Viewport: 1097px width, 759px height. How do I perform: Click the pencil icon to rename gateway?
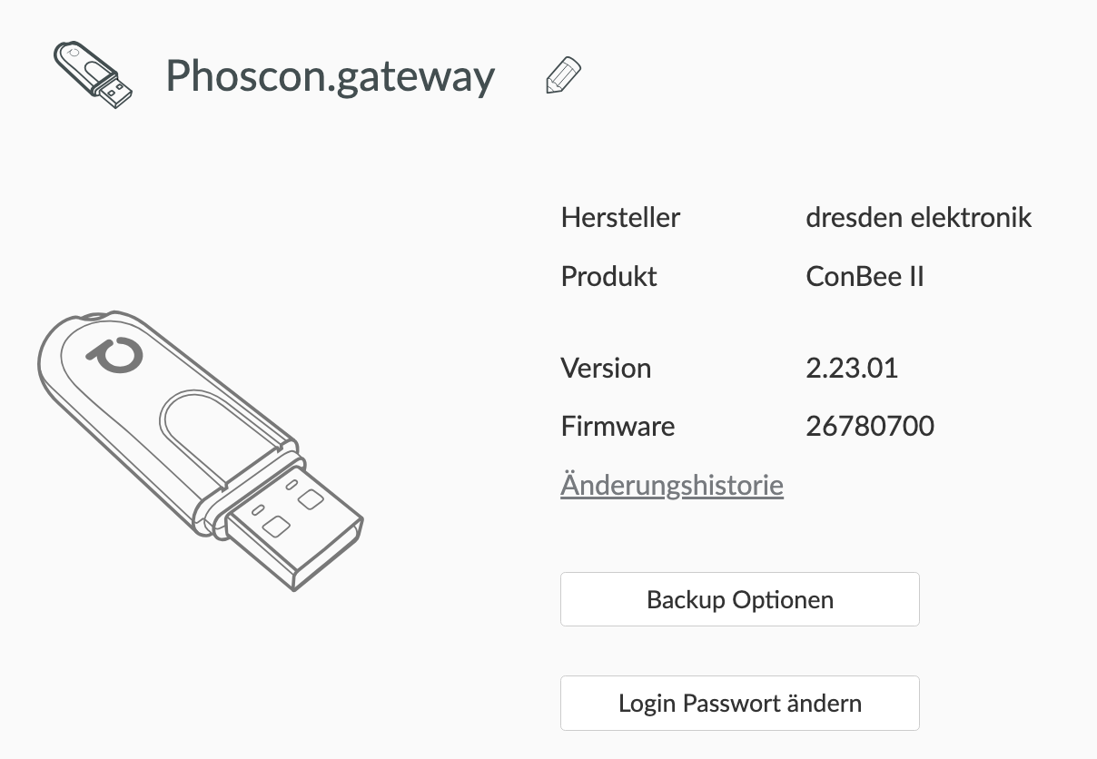click(x=563, y=75)
